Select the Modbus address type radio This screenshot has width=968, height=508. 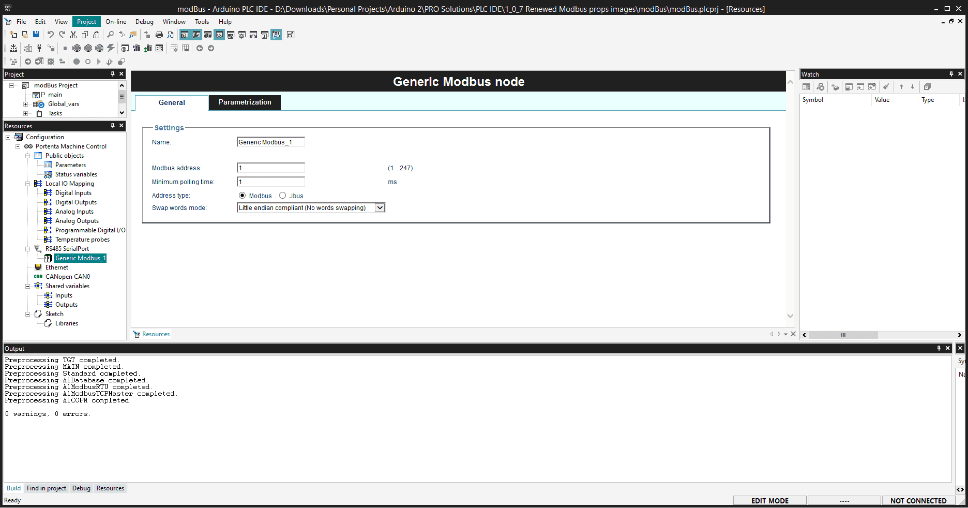click(x=242, y=195)
